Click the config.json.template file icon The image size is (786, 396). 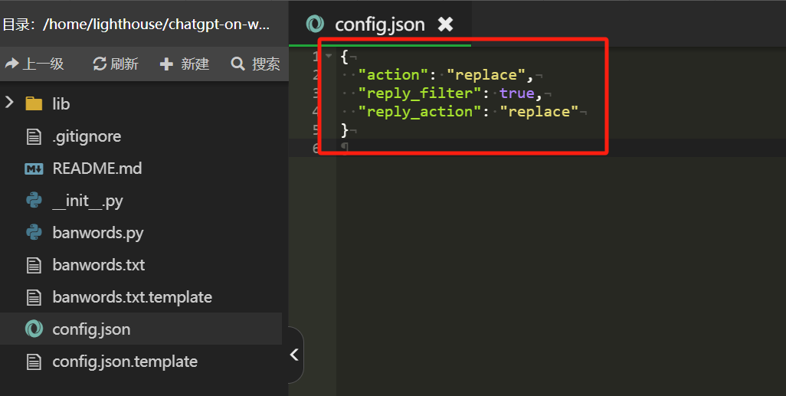pos(34,362)
